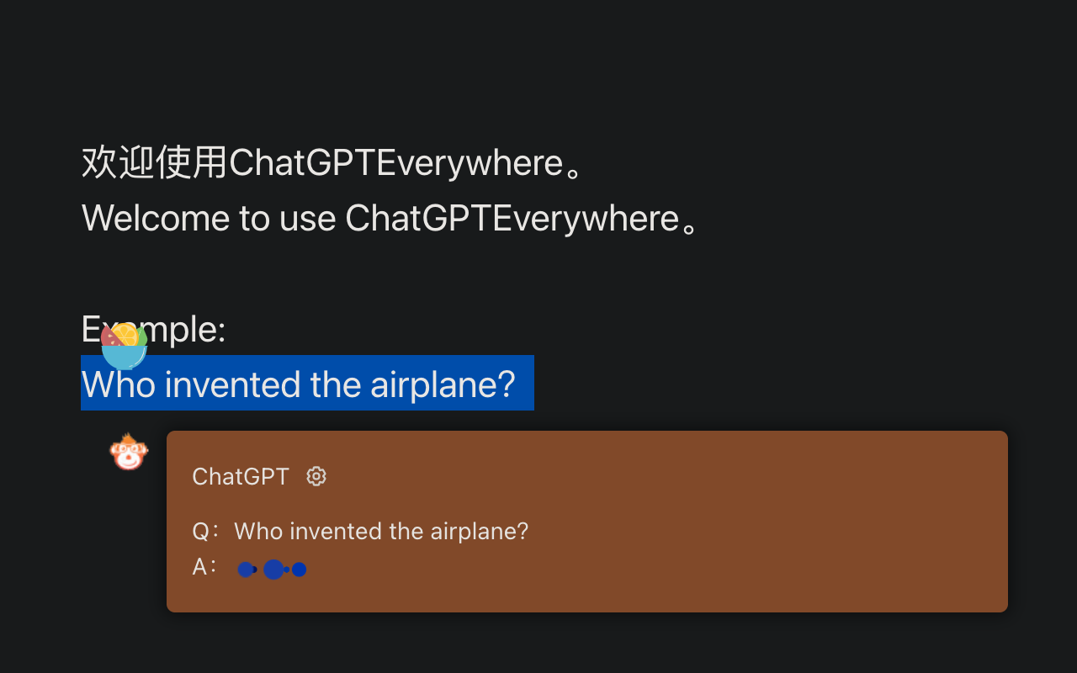Click the question text shown after Q

tap(381, 531)
